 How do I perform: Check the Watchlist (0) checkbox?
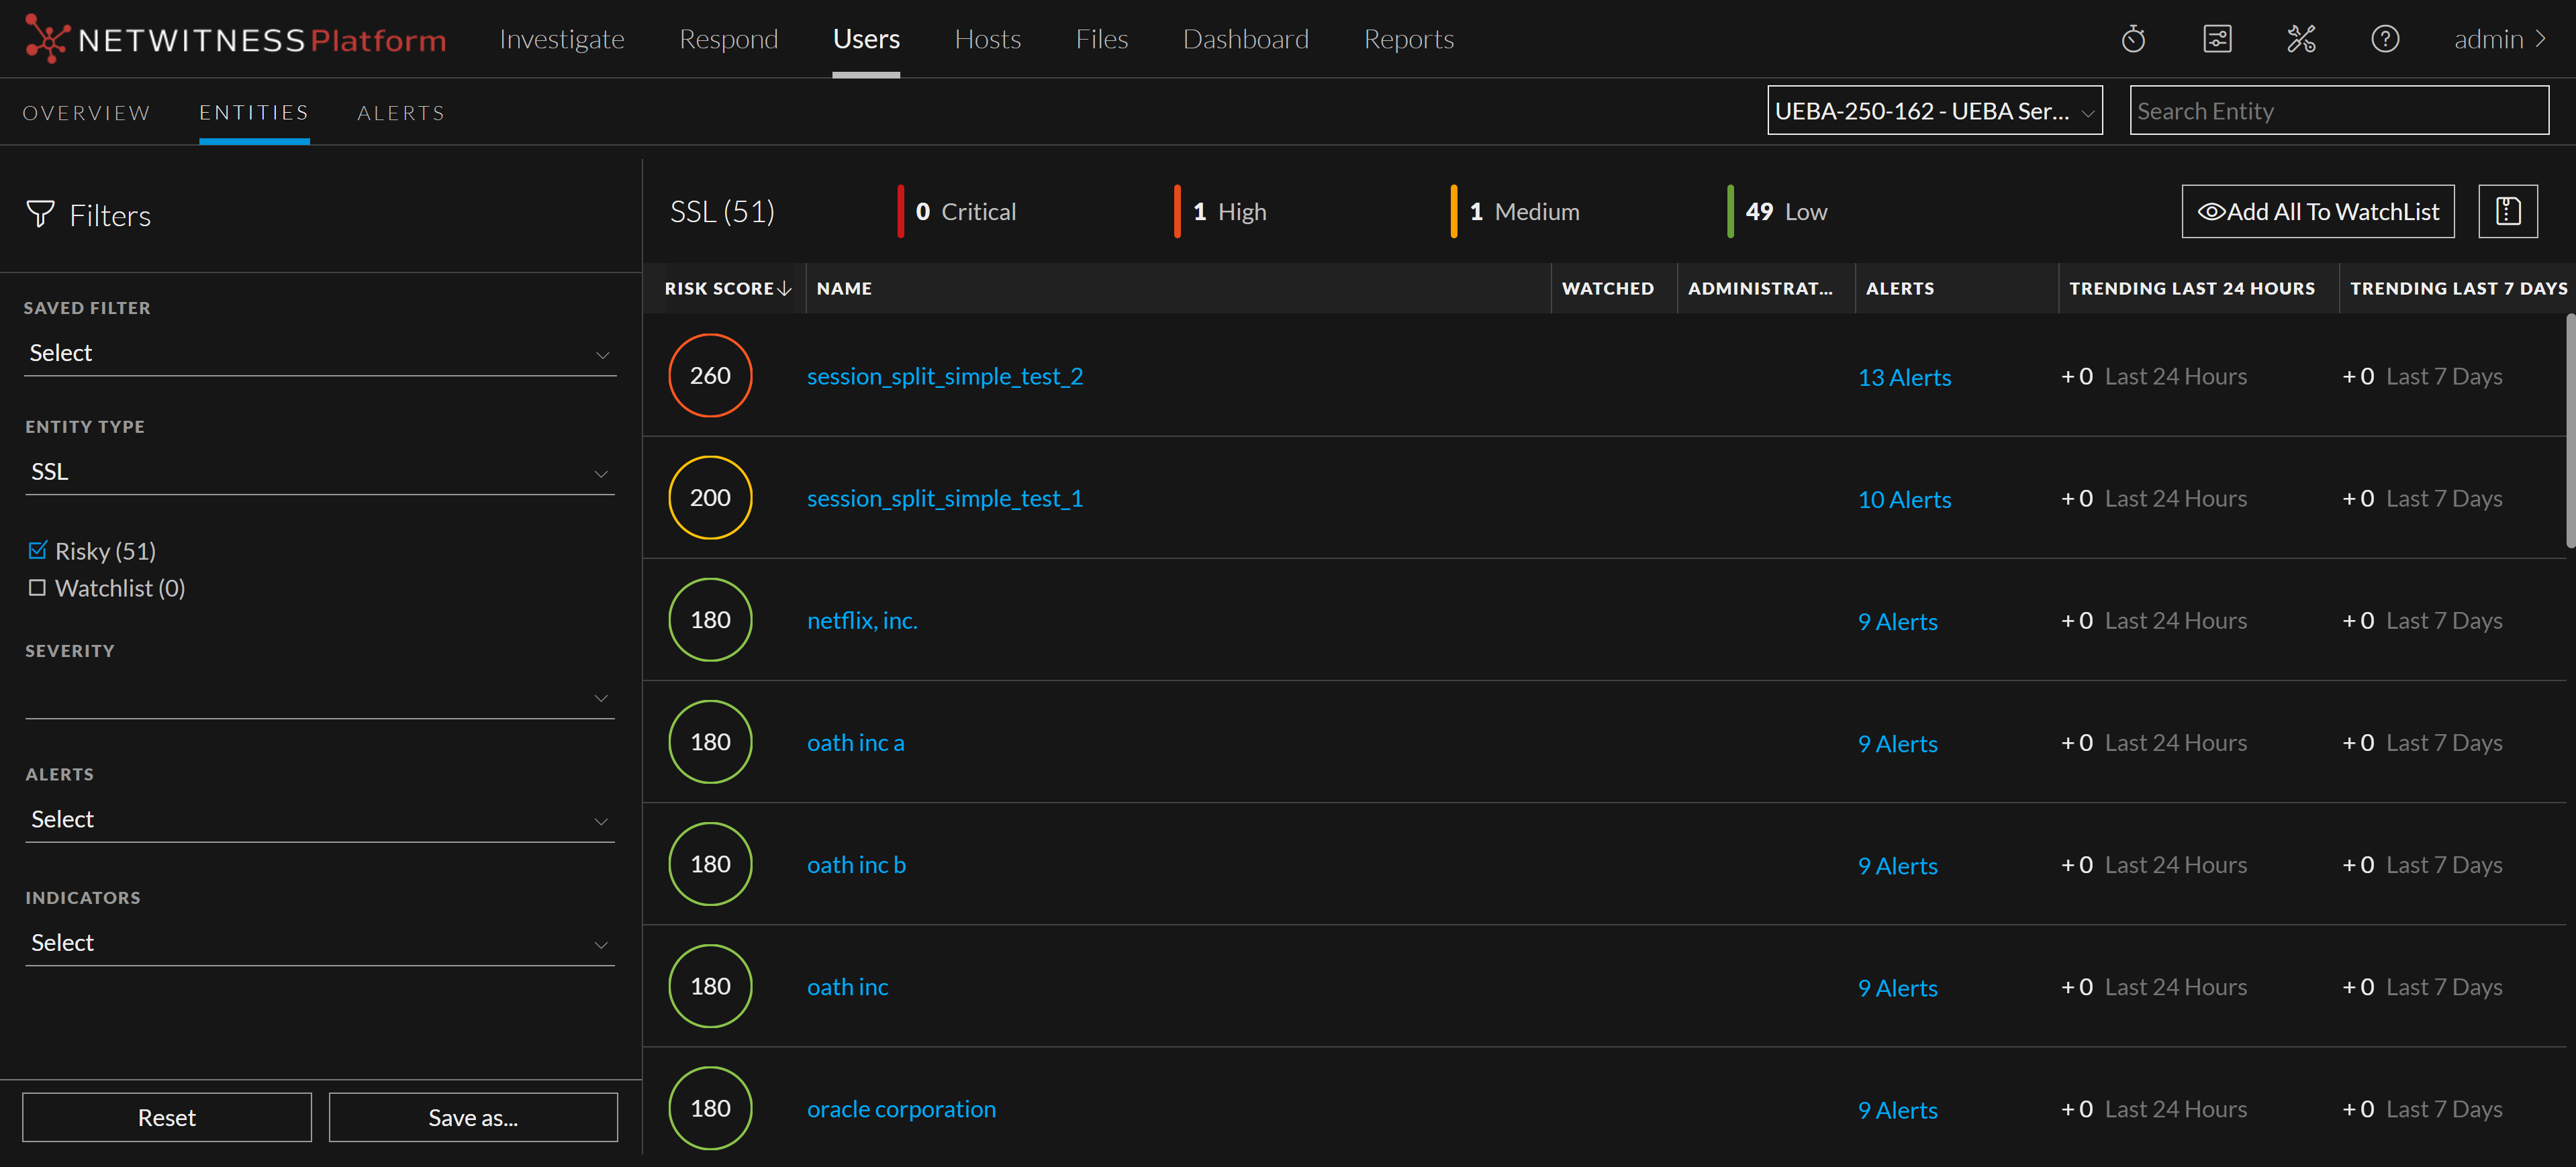[x=38, y=588]
